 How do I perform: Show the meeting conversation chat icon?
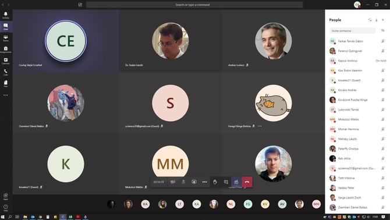coord(226,182)
